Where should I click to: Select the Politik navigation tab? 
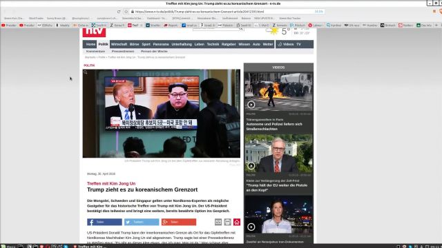tap(103, 44)
